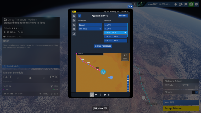The width and height of the screenshot is (201, 113).
Task: Focus the map Search field
Action: pos(90,54)
